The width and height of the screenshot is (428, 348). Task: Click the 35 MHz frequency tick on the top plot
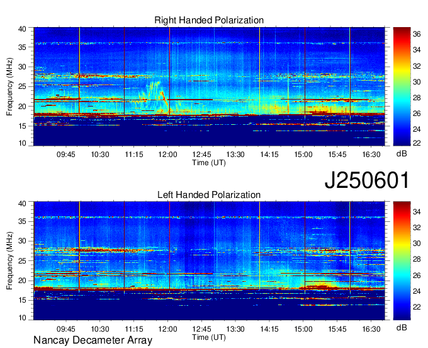[23, 47]
